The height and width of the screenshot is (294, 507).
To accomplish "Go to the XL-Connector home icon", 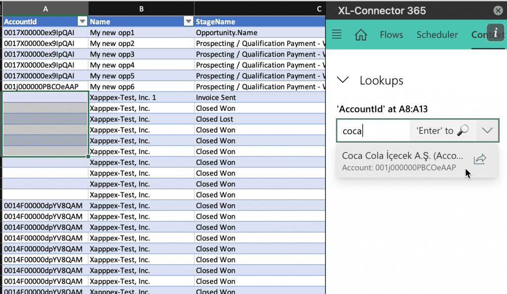I will [361, 35].
